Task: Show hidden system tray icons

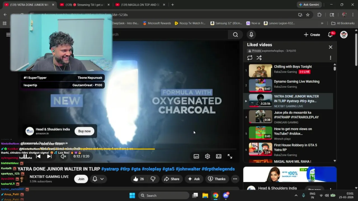Action: tap(296, 195)
